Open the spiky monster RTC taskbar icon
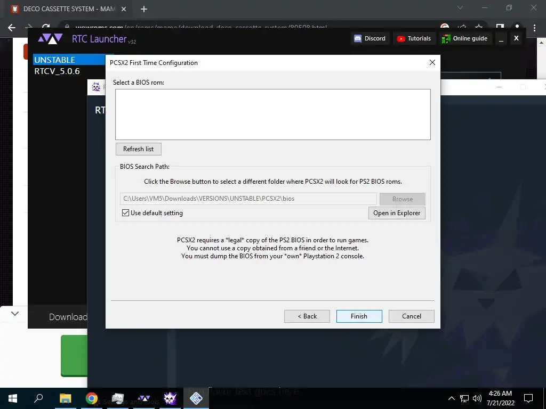Viewport: 546px width, 409px height. pos(170,398)
